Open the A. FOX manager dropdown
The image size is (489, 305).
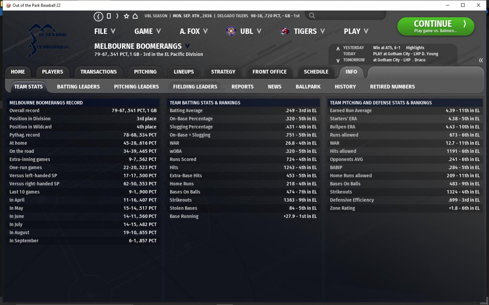coord(194,31)
